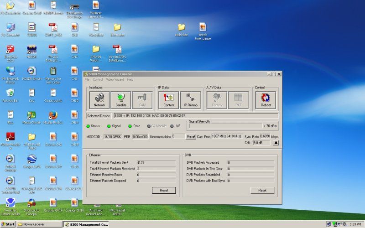Select the Build side folder

click(181, 30)
